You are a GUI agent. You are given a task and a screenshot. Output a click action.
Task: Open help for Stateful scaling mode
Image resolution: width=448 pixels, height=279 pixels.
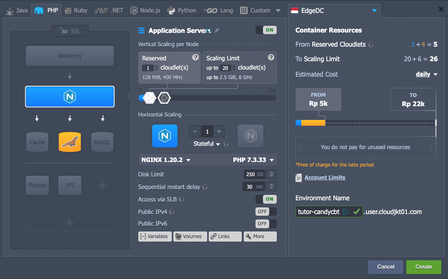(x=226, y=144)
